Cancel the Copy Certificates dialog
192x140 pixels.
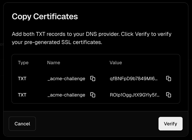[x=22, y=124]
